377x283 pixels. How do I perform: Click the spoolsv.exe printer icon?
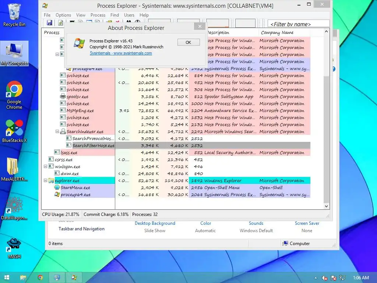point(63,97)
